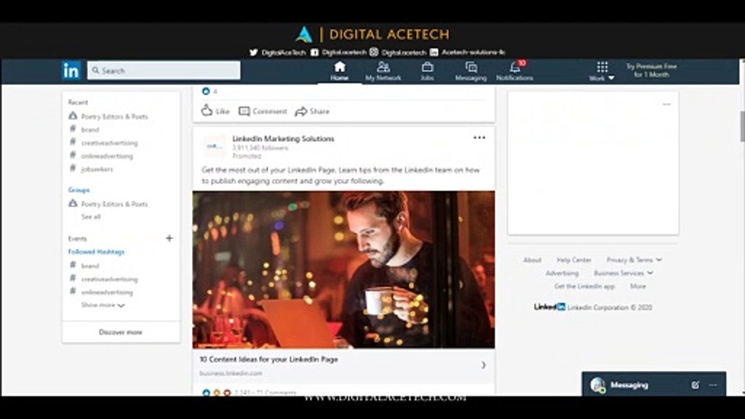
Task: Open the right ad card options menu
Action: pos(666,104)
